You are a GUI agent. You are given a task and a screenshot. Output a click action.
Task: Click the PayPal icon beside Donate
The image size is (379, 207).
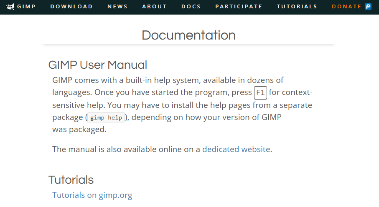(x=368, y=7)
